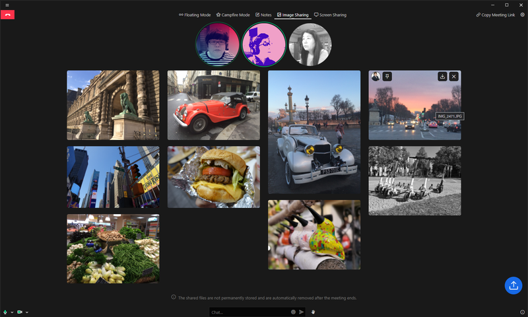Viewport: 528px width, 317px height.
Task: Remove the sunset street image with X
Action: 454,77
